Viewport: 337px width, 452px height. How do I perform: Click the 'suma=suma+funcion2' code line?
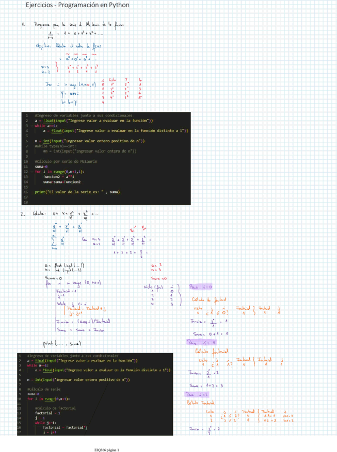[62, 182]
